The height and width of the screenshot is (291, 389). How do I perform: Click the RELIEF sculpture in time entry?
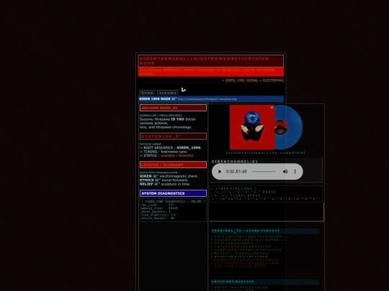coord(165,184)
